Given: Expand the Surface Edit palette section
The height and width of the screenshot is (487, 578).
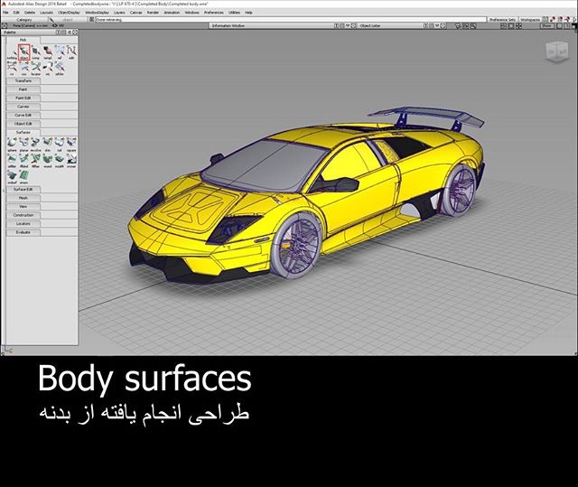Looking at the screenshot, I should click(23, 188).
